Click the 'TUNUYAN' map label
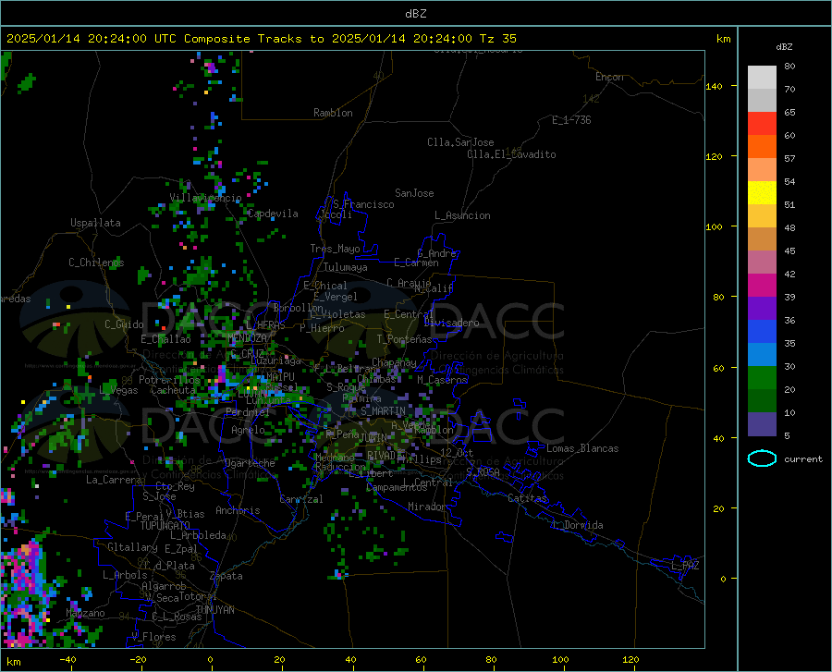This screenshot has height=672, width=832. click(214, 610)
